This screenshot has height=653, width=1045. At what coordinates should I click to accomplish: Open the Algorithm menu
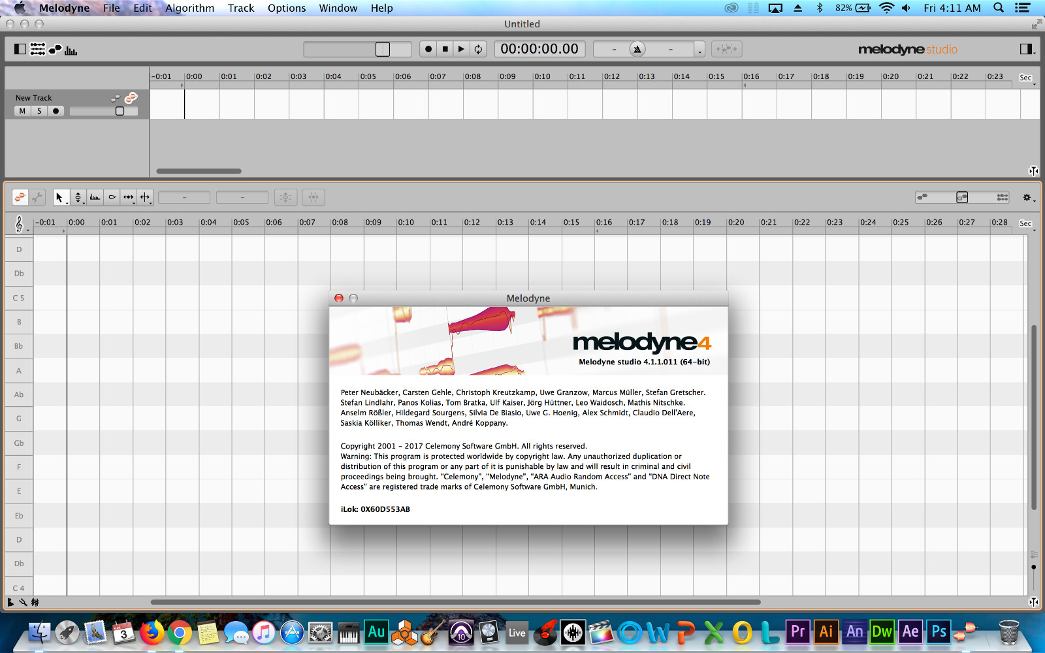click(x=189, y=8)
